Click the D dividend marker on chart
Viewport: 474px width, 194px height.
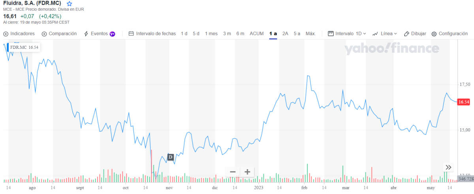click(x=171, y=157)
